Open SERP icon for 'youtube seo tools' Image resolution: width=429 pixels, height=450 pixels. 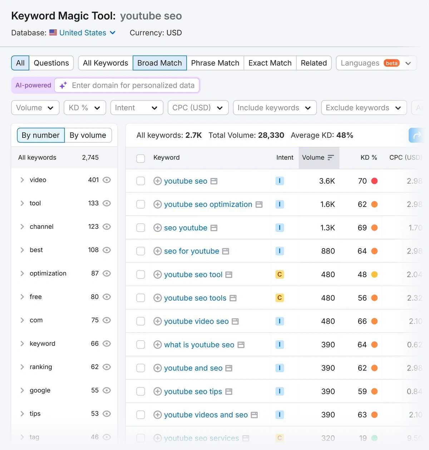(233, 298)
